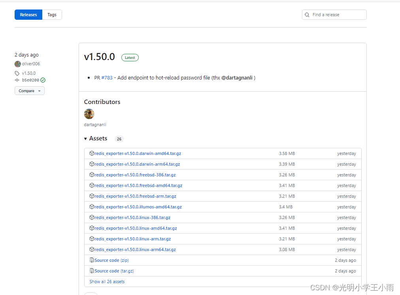Screen dimensions: 400x295
Task: Download the freebsd-amd64 tar.gz asset
Action: click(138, 186)
